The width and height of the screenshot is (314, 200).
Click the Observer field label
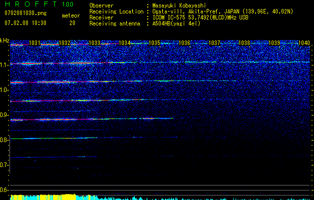tap(101, 5)
